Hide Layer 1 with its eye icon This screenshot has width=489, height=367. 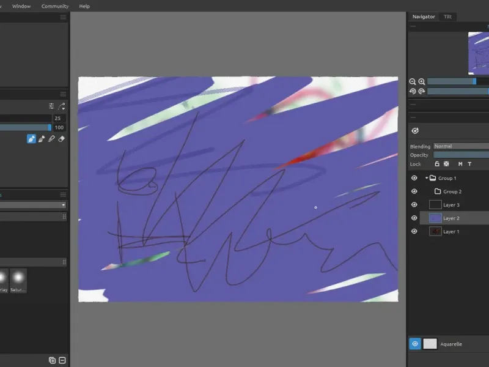coord(414,231)
